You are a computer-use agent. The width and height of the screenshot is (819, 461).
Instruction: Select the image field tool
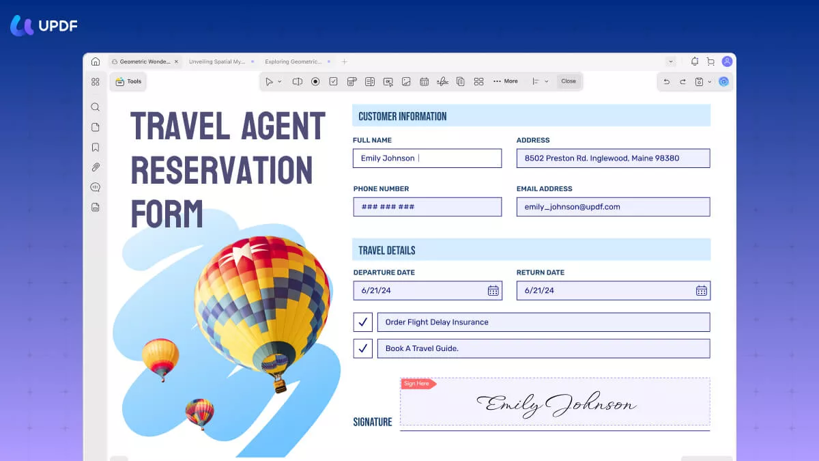coord(406,81)
